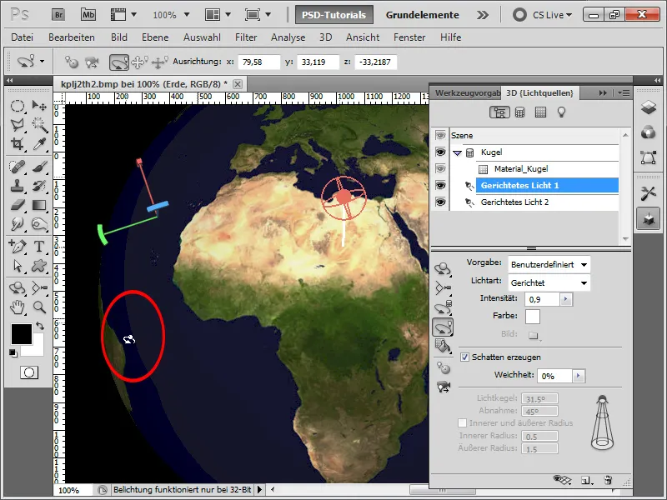This screenshot has height=500, width=667.
Task: Toggle Szene visibility eye
Action: (x=440, y=136)
